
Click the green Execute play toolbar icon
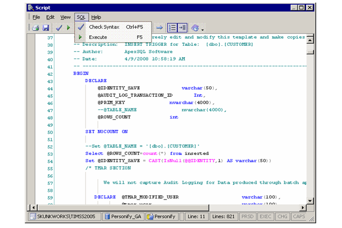[69, 28]
